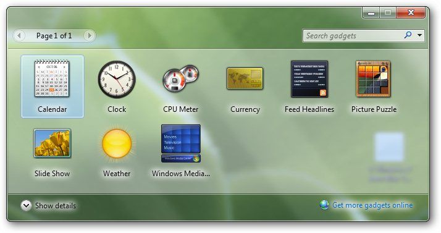Viewport: 441px width, 233px height.
Task: Click the Show details label
Action: 56,206
